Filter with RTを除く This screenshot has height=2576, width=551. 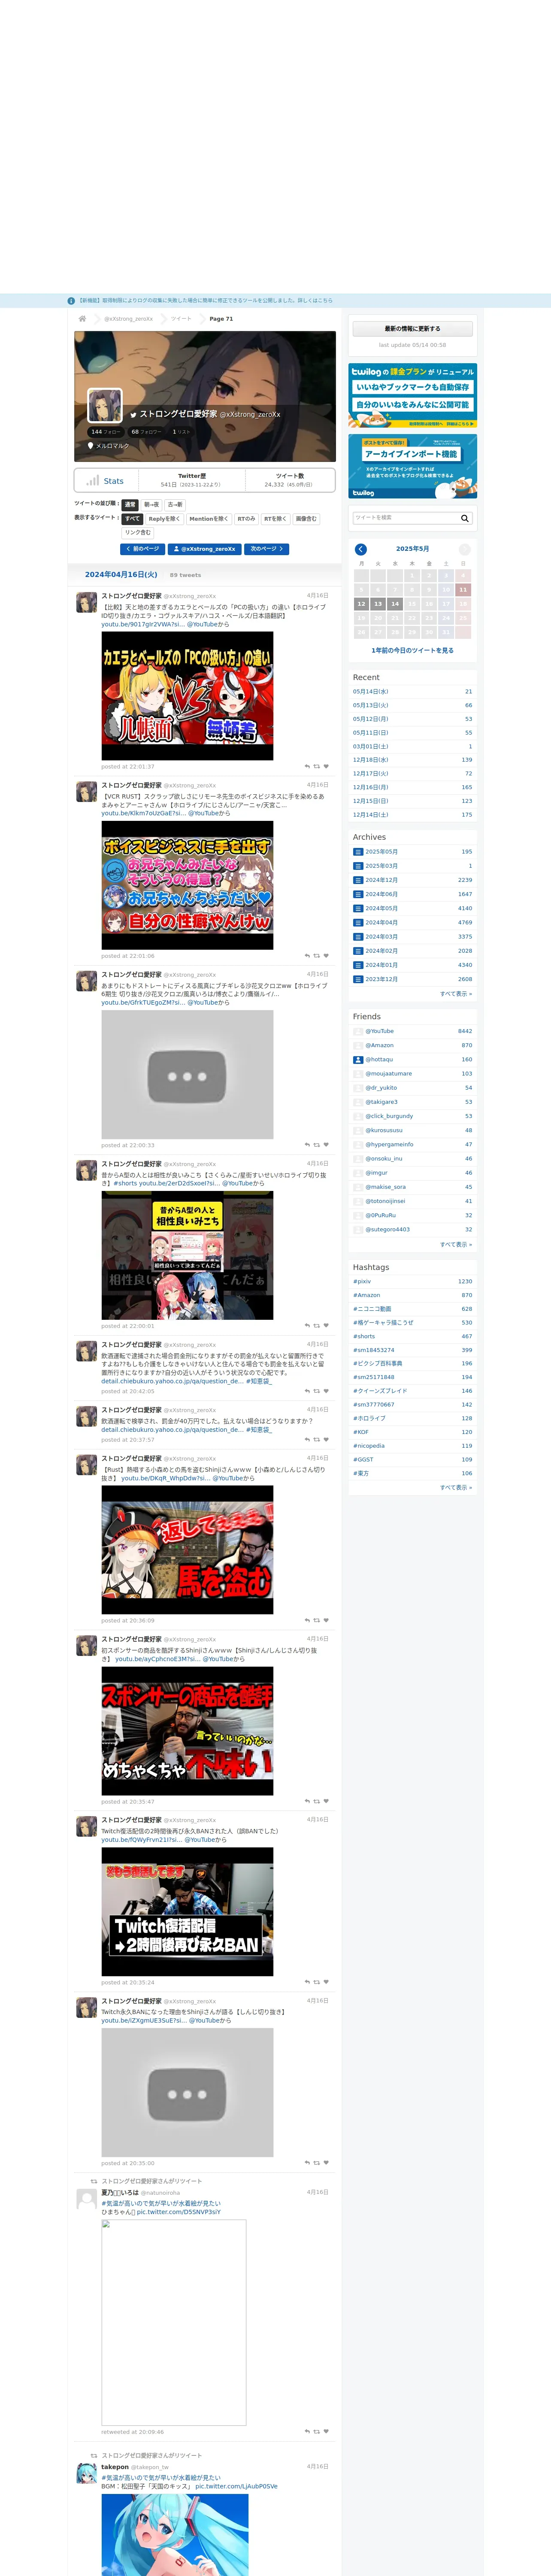point(275,519)
